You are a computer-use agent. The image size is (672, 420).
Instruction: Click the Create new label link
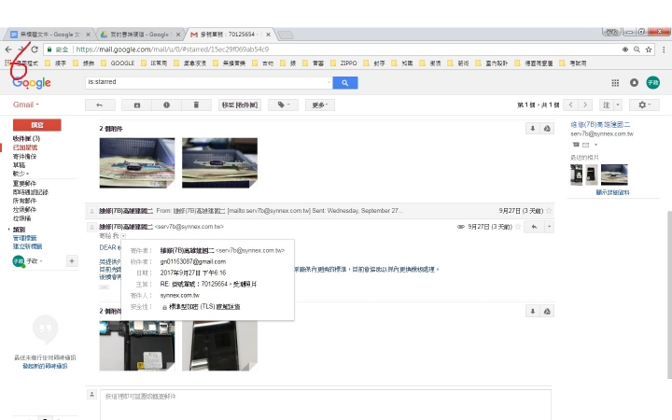(27, 246)
